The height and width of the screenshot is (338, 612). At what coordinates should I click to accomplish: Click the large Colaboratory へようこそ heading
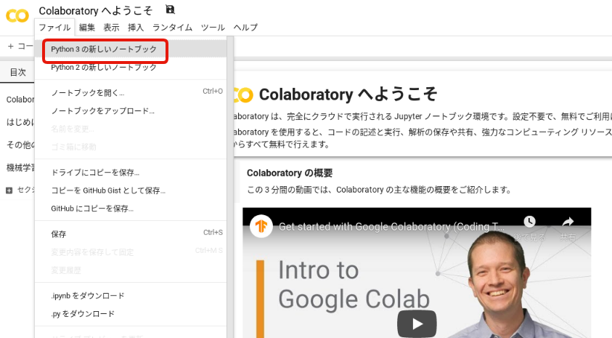click(x=348, y=94)
